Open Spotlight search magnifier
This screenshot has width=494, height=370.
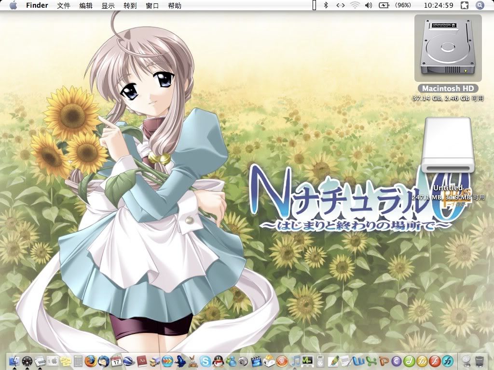coord(480,5)
